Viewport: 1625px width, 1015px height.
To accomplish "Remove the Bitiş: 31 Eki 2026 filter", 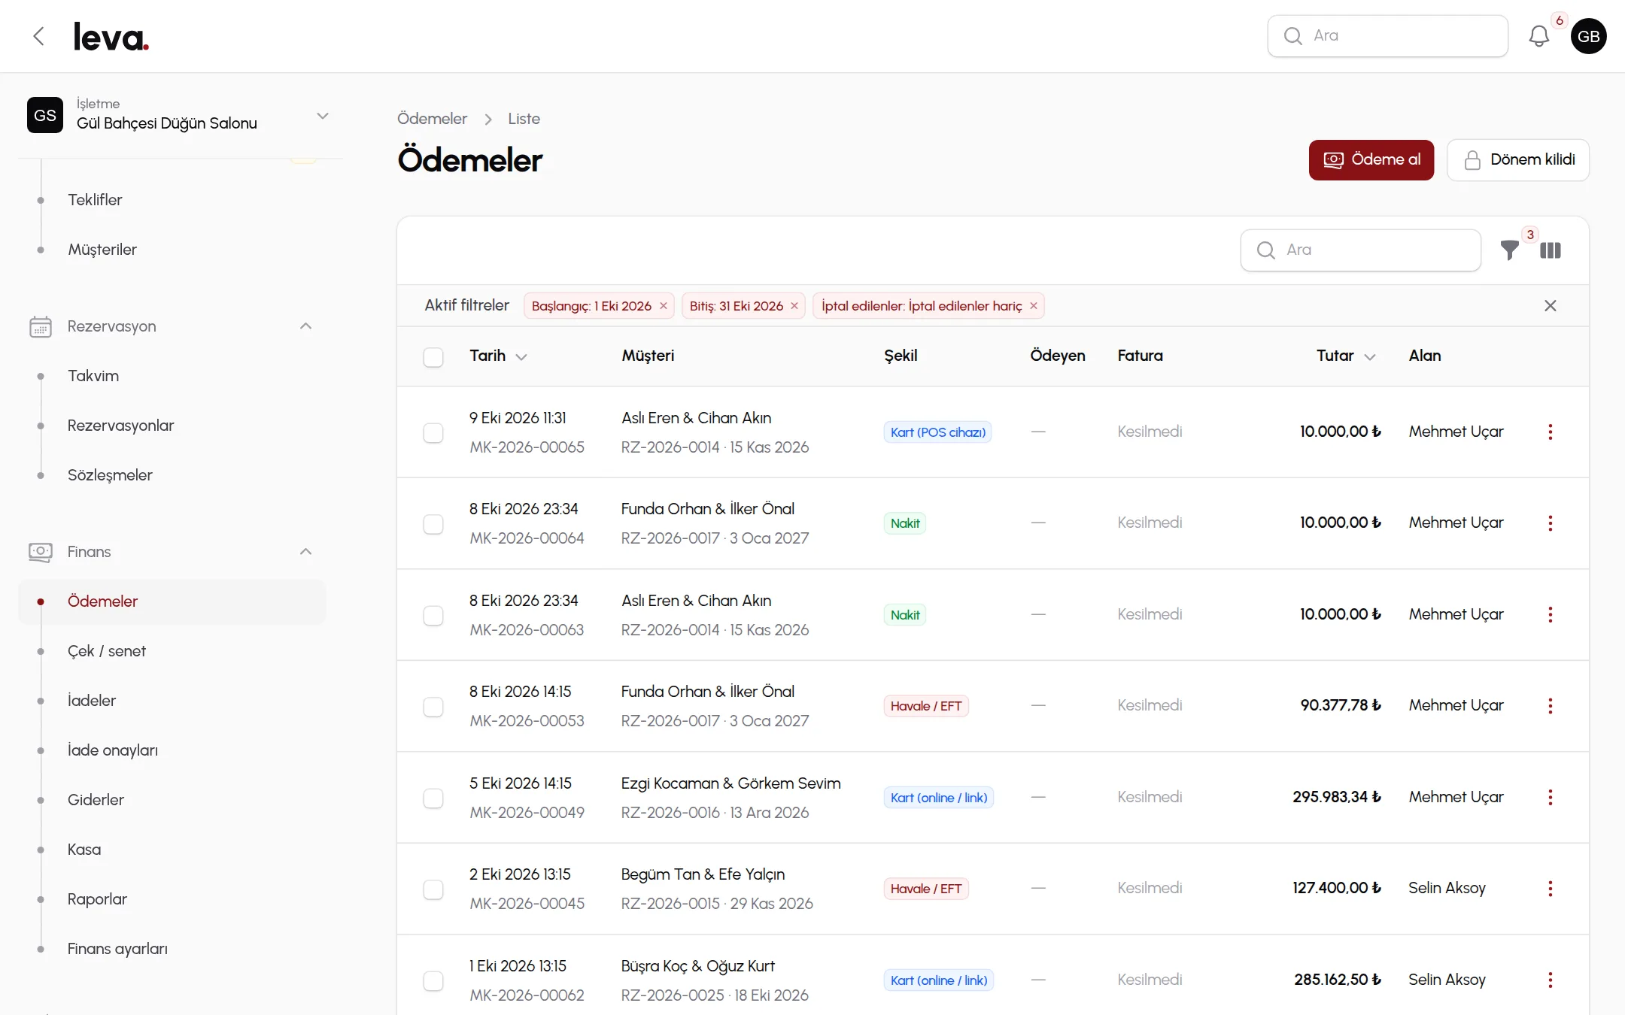I will pos(794,306).
